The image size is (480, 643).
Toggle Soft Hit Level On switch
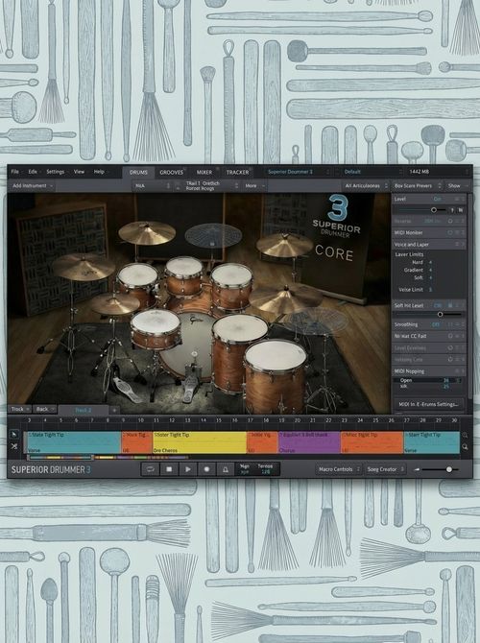438,305
